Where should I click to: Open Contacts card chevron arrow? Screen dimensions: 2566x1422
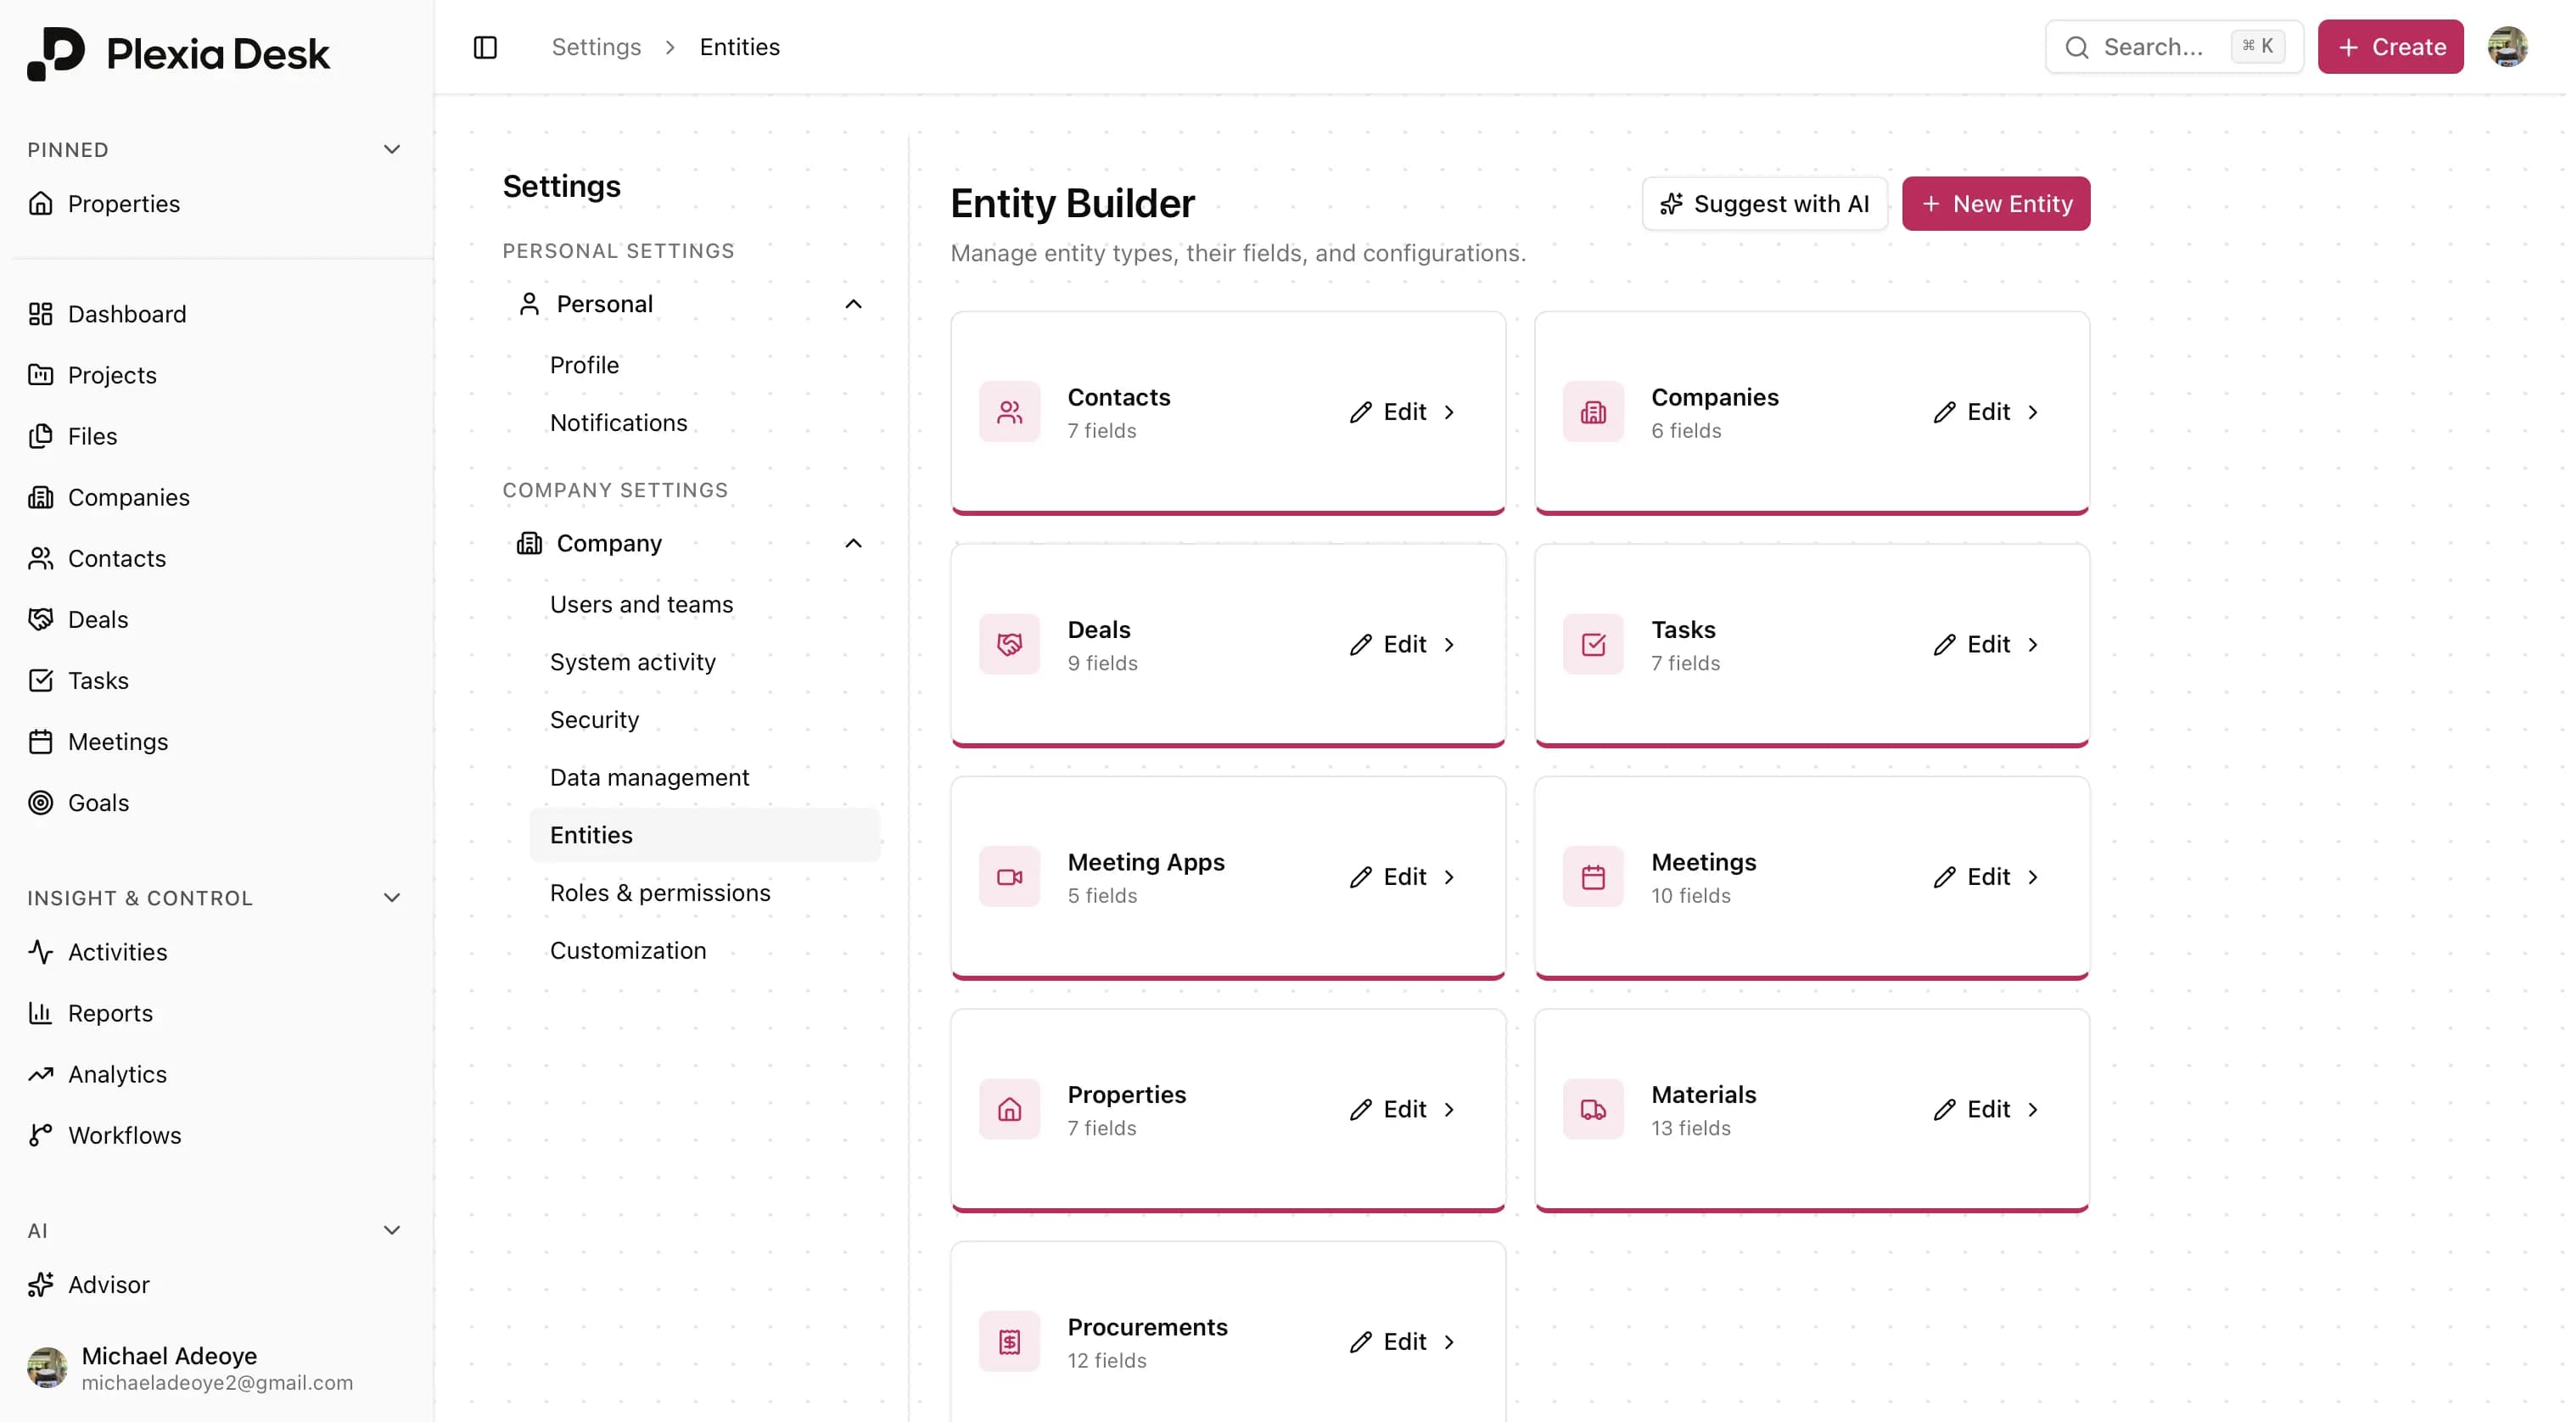[x=1449, y=412]
